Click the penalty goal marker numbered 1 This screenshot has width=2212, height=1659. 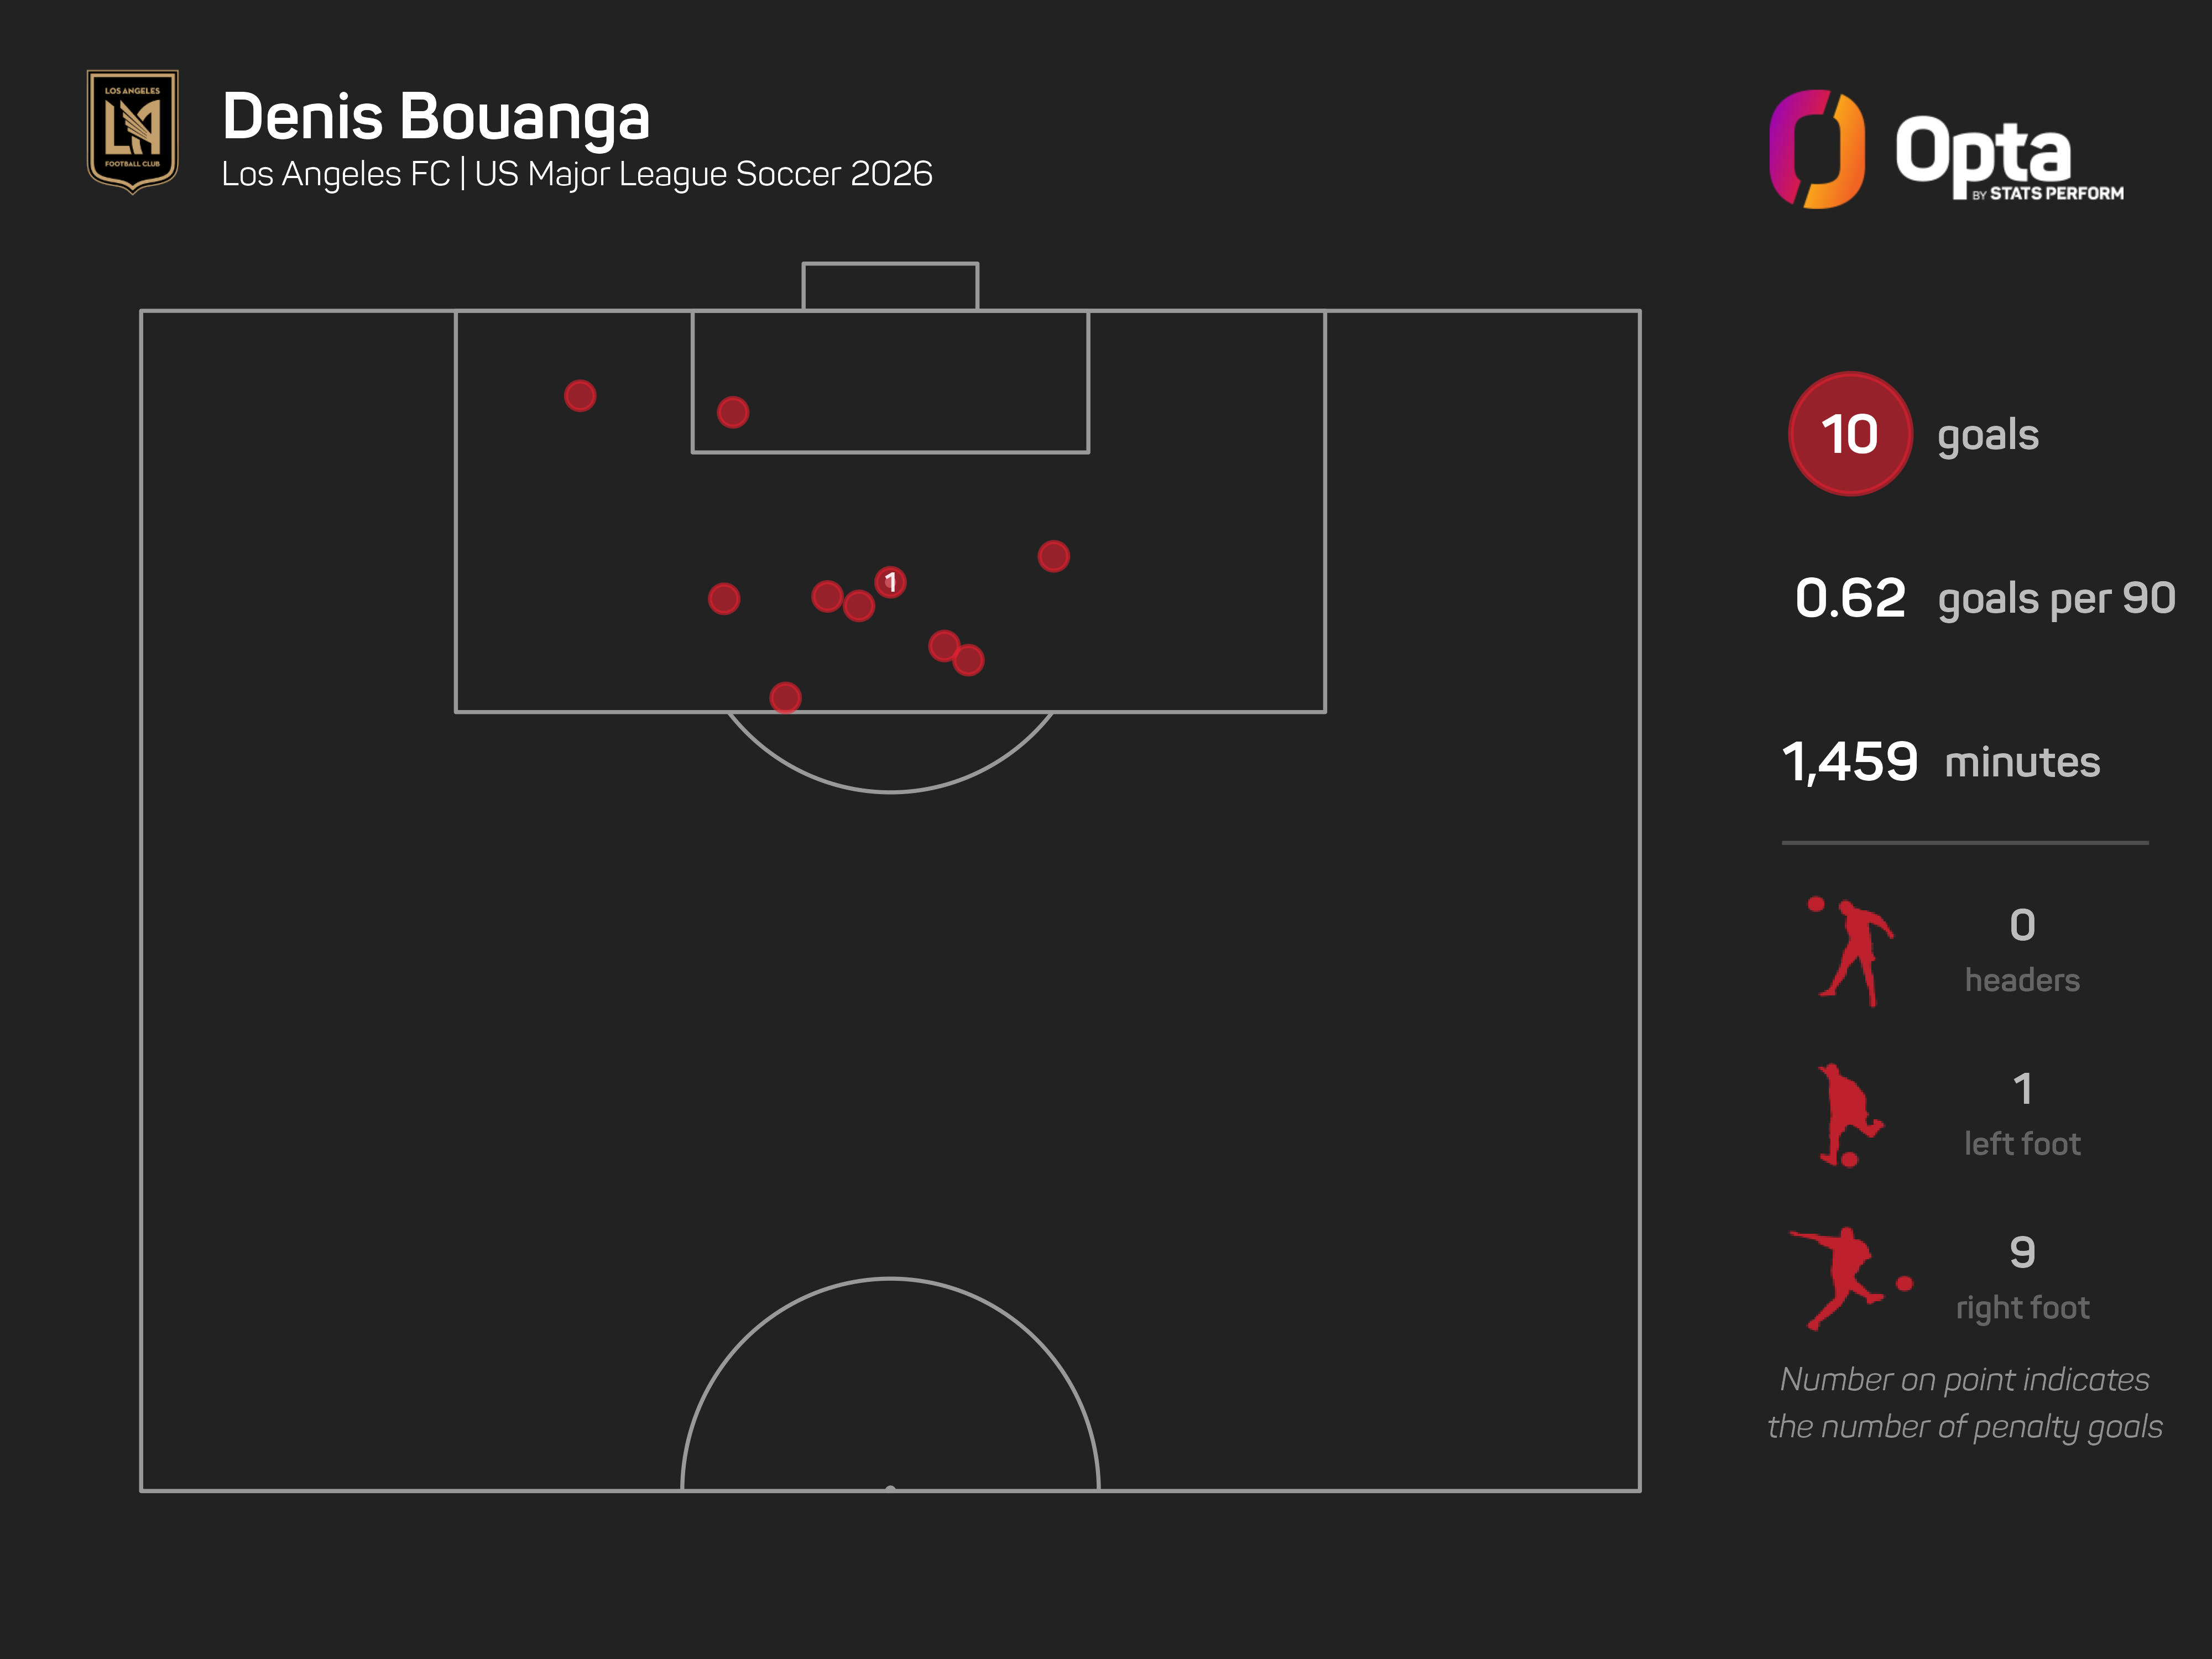point(890,582)
